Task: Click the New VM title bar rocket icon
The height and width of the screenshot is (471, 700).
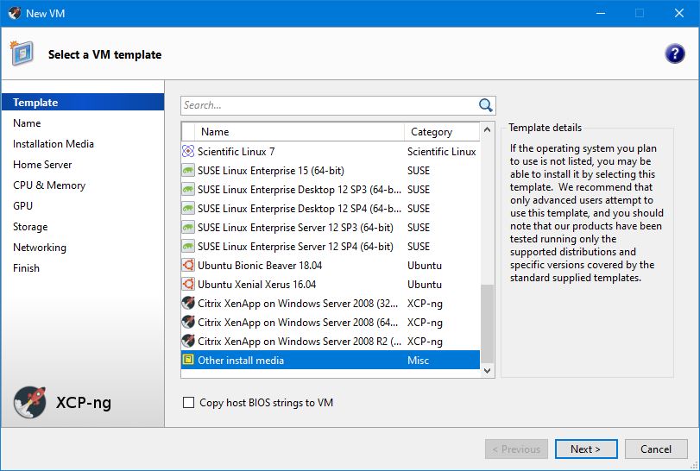Action: (15, 13)
